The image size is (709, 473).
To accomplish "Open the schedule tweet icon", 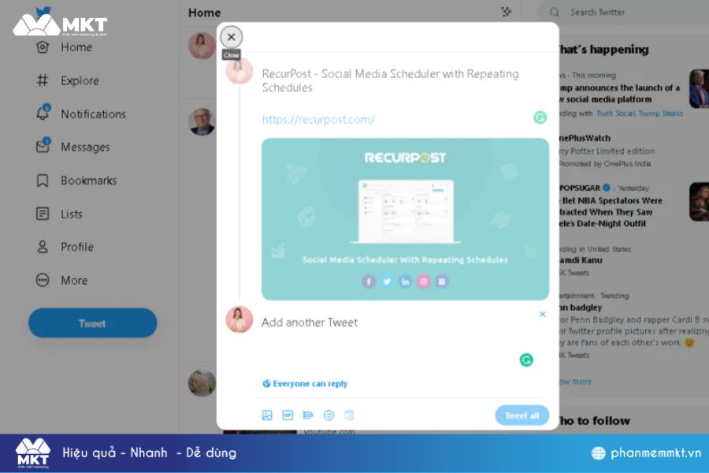I will 349,415.
